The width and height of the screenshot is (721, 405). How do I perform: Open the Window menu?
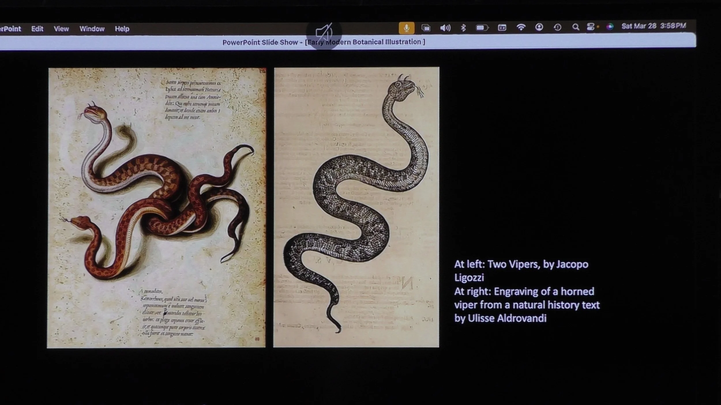click(x=92, y=29)
